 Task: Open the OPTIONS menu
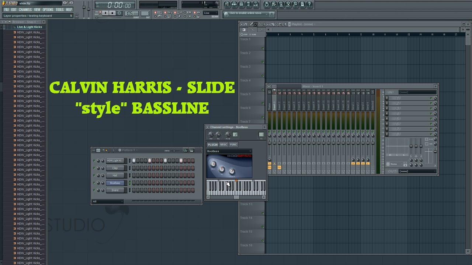click(x=48, y=10)
